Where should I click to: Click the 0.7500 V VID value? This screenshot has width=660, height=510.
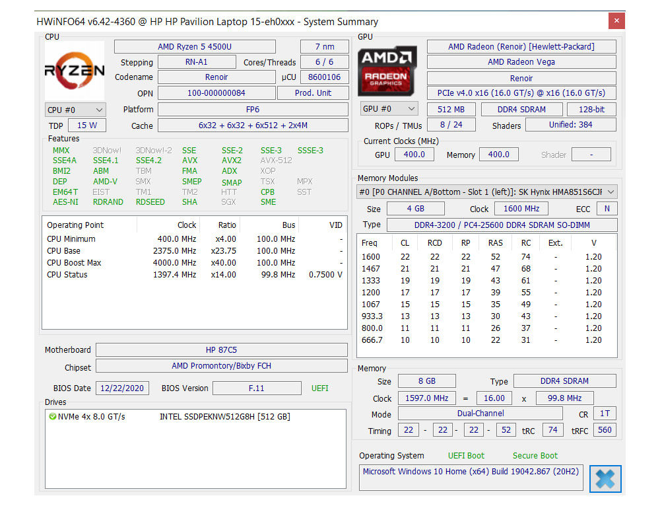pyautogui.click(x=326, y=274)
